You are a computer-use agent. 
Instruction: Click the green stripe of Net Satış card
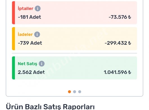point(13,68)
